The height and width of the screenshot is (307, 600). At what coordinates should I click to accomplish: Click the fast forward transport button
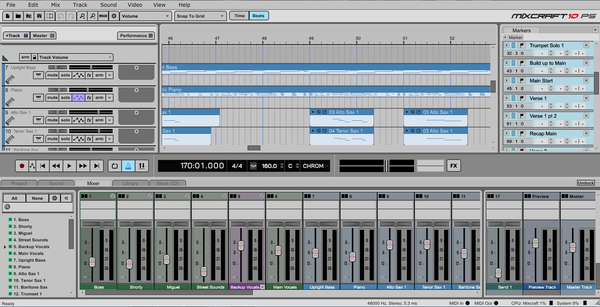click(x=83, y=166)
